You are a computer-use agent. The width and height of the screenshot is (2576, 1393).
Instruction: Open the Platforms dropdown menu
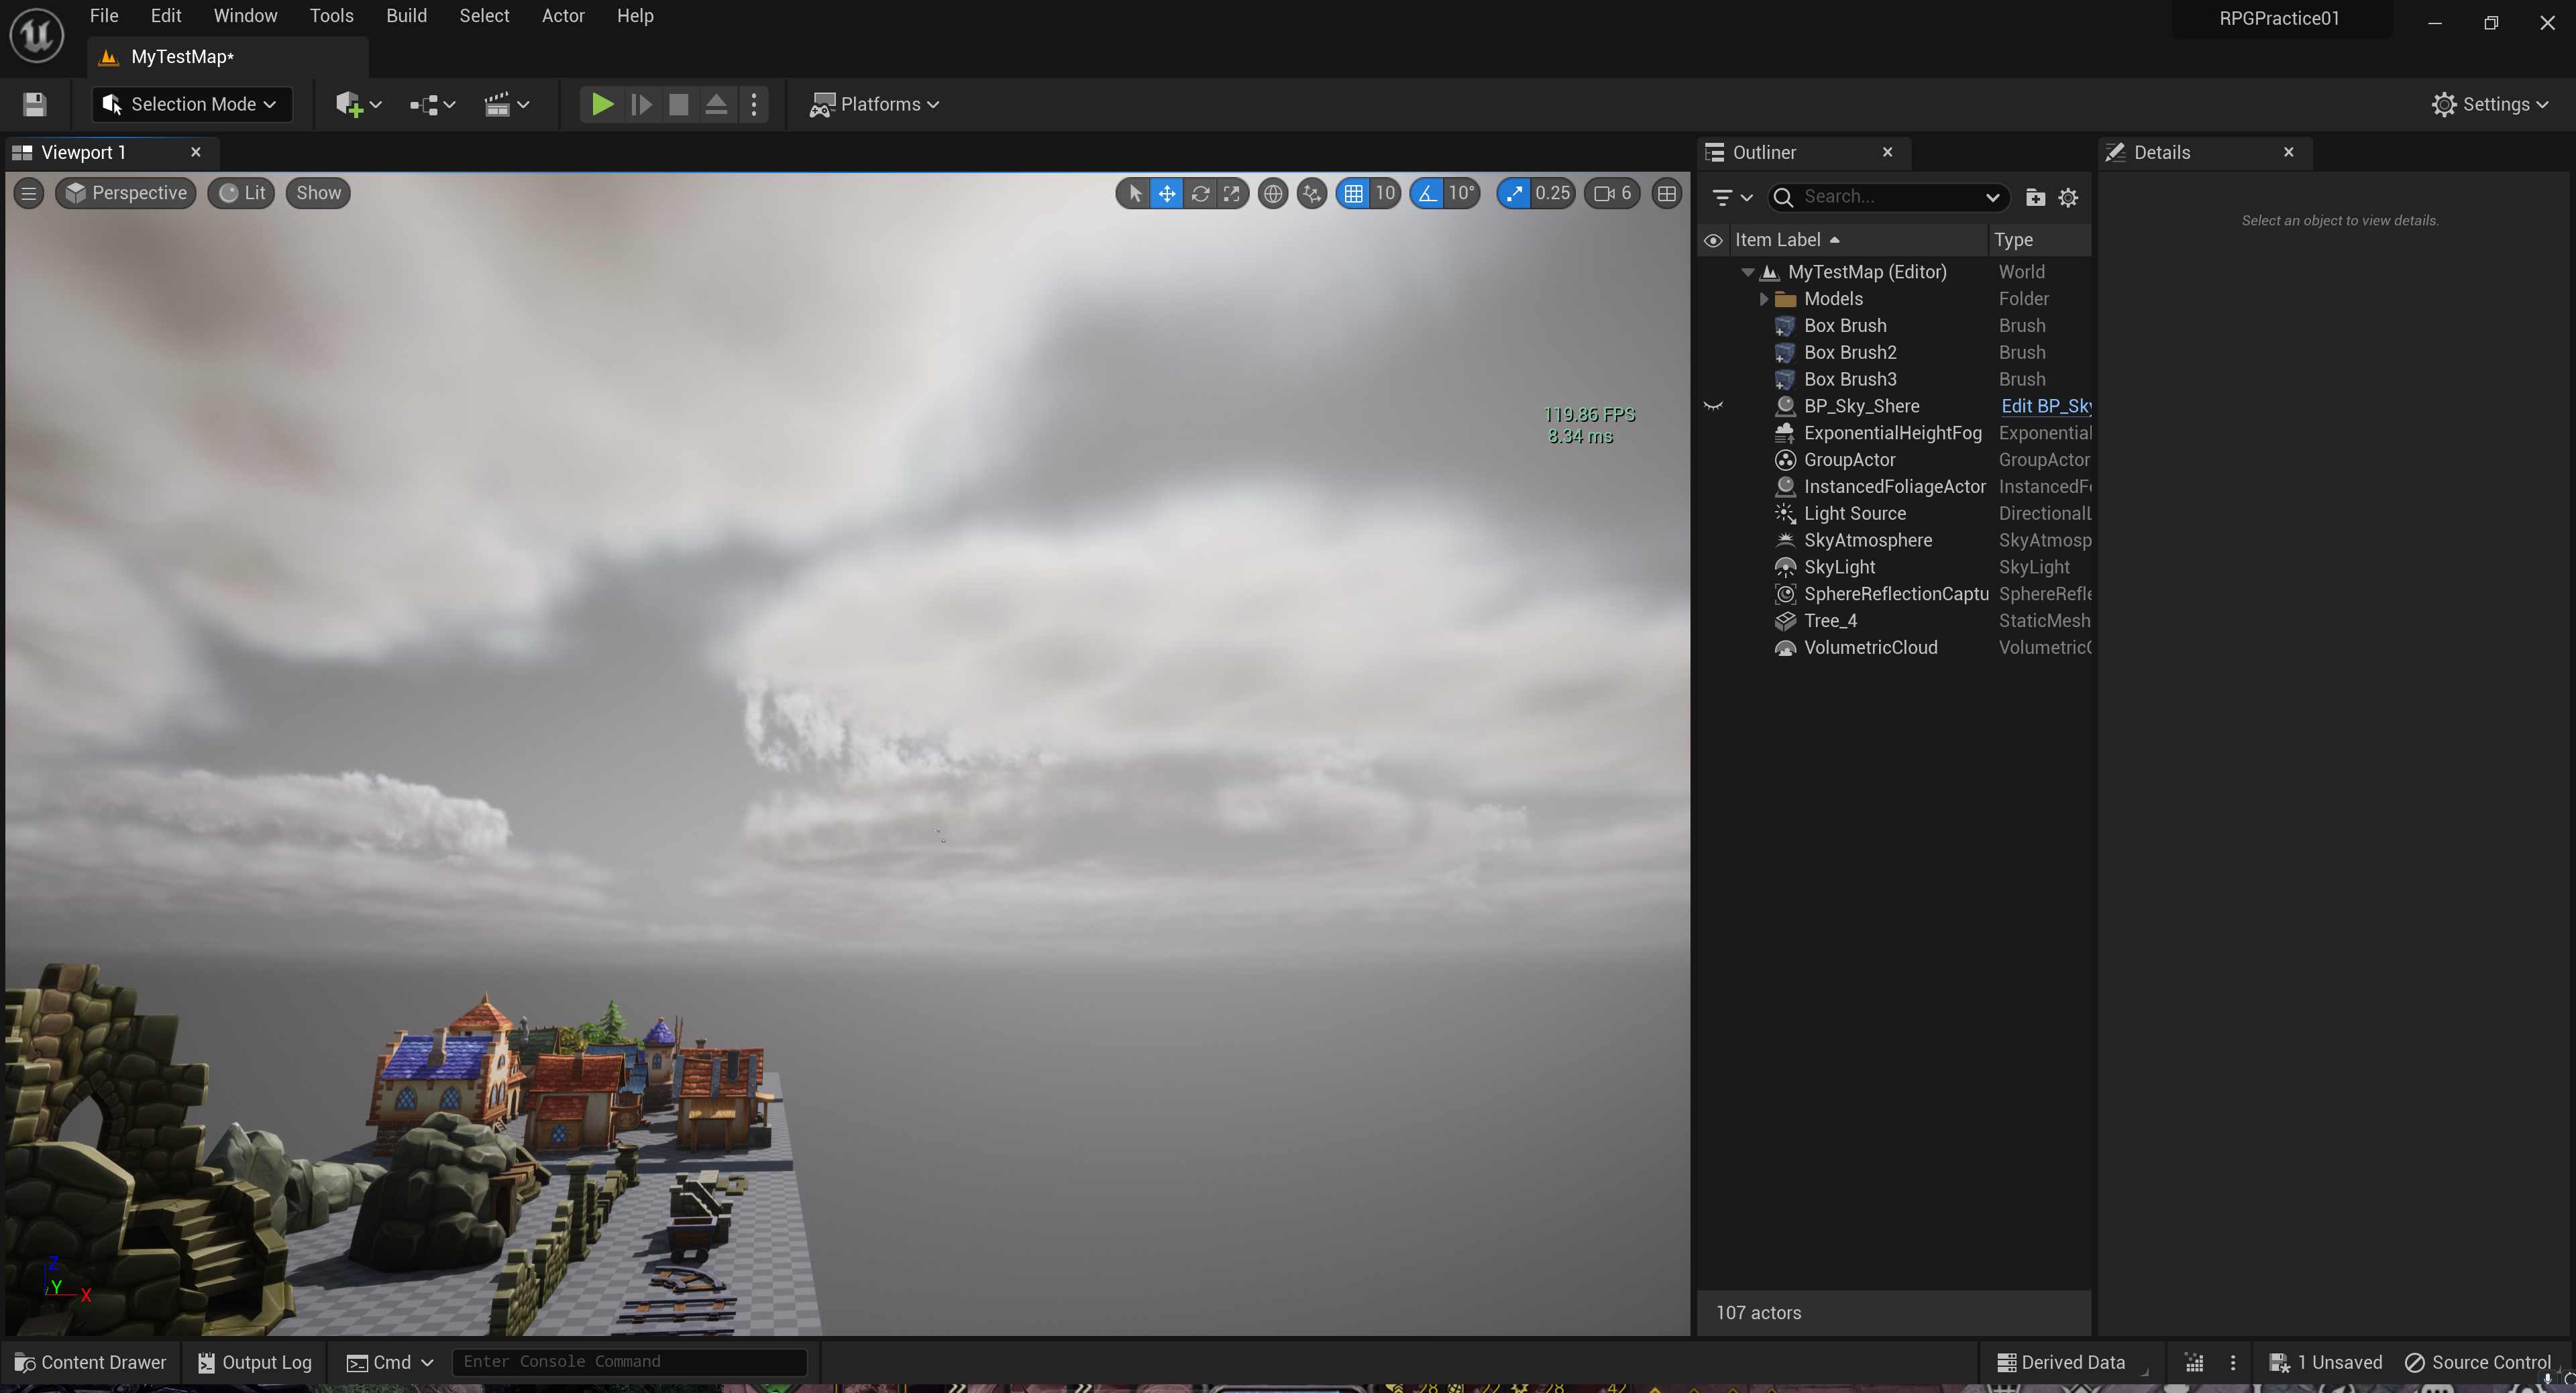(875, 104)
